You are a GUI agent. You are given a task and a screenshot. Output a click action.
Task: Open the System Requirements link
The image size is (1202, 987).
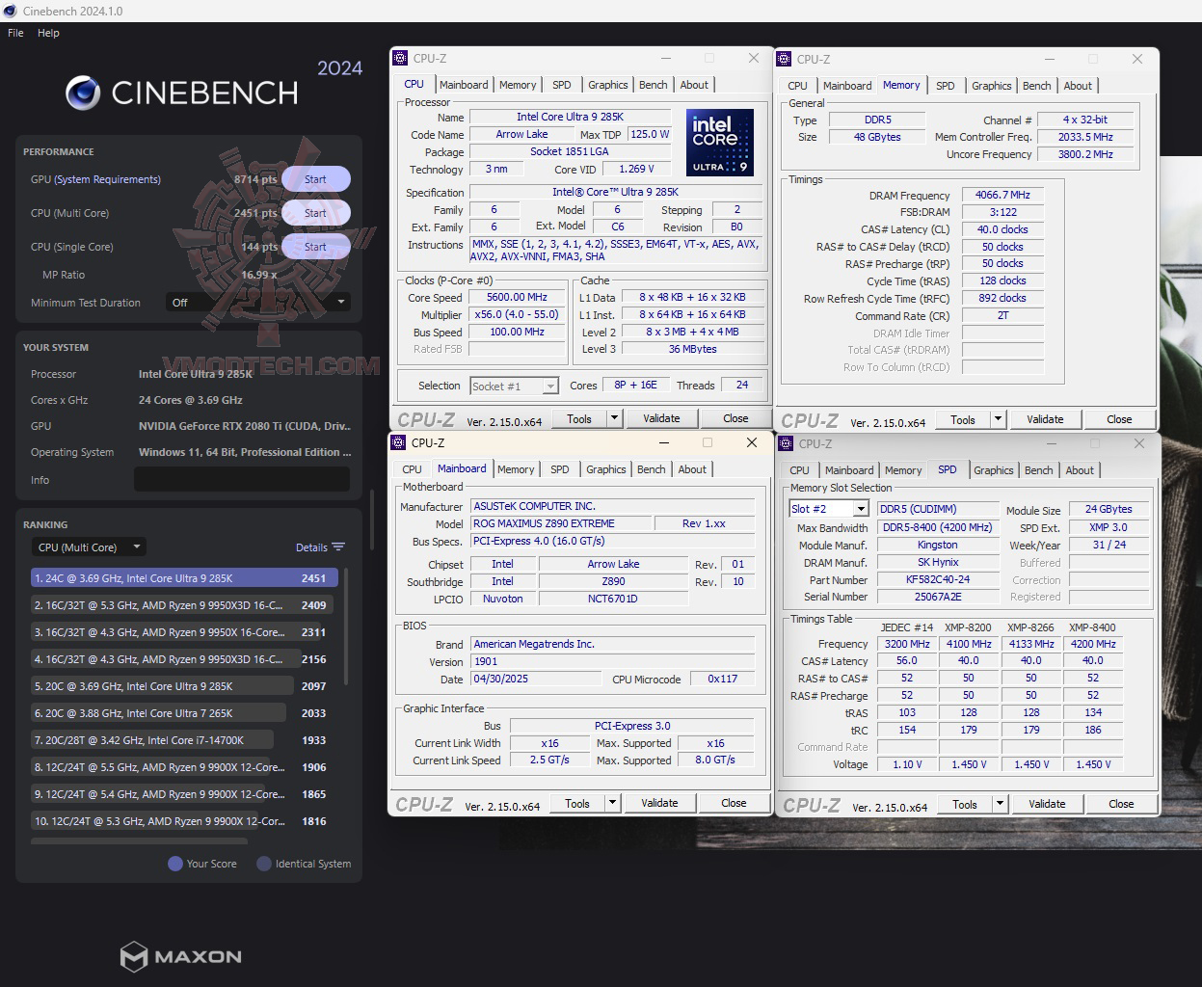107,179
